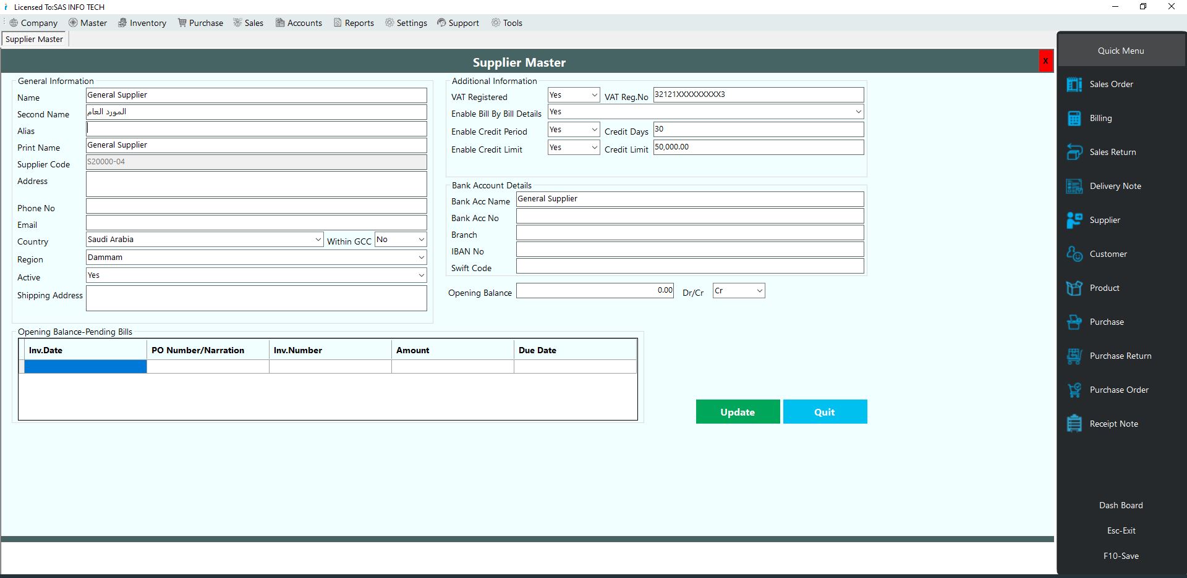Open the Receipt Note icon
The height and width of the screenshot is (578, 1187).
(x=1074, y=424)
